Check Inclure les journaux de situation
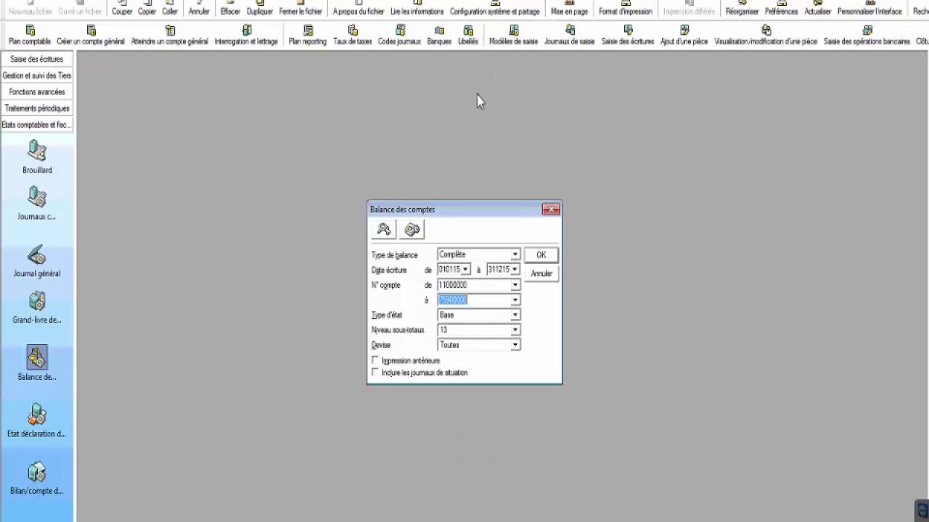929x522 pixels. pyautogui.click(x=375, y=372)
